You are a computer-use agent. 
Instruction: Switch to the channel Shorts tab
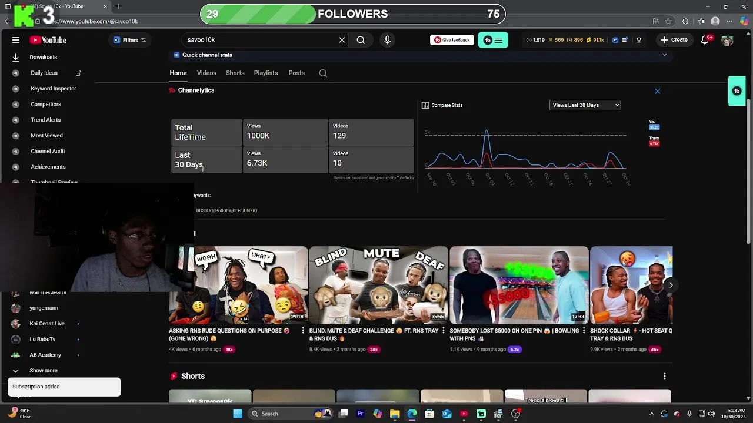coord(235,73)
